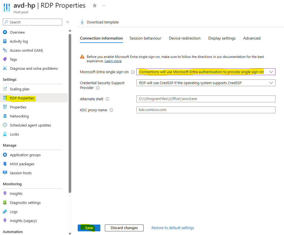Click the Insights lightbulb icon
Viewport: 284px width, 235px height.
coord(5,193)
